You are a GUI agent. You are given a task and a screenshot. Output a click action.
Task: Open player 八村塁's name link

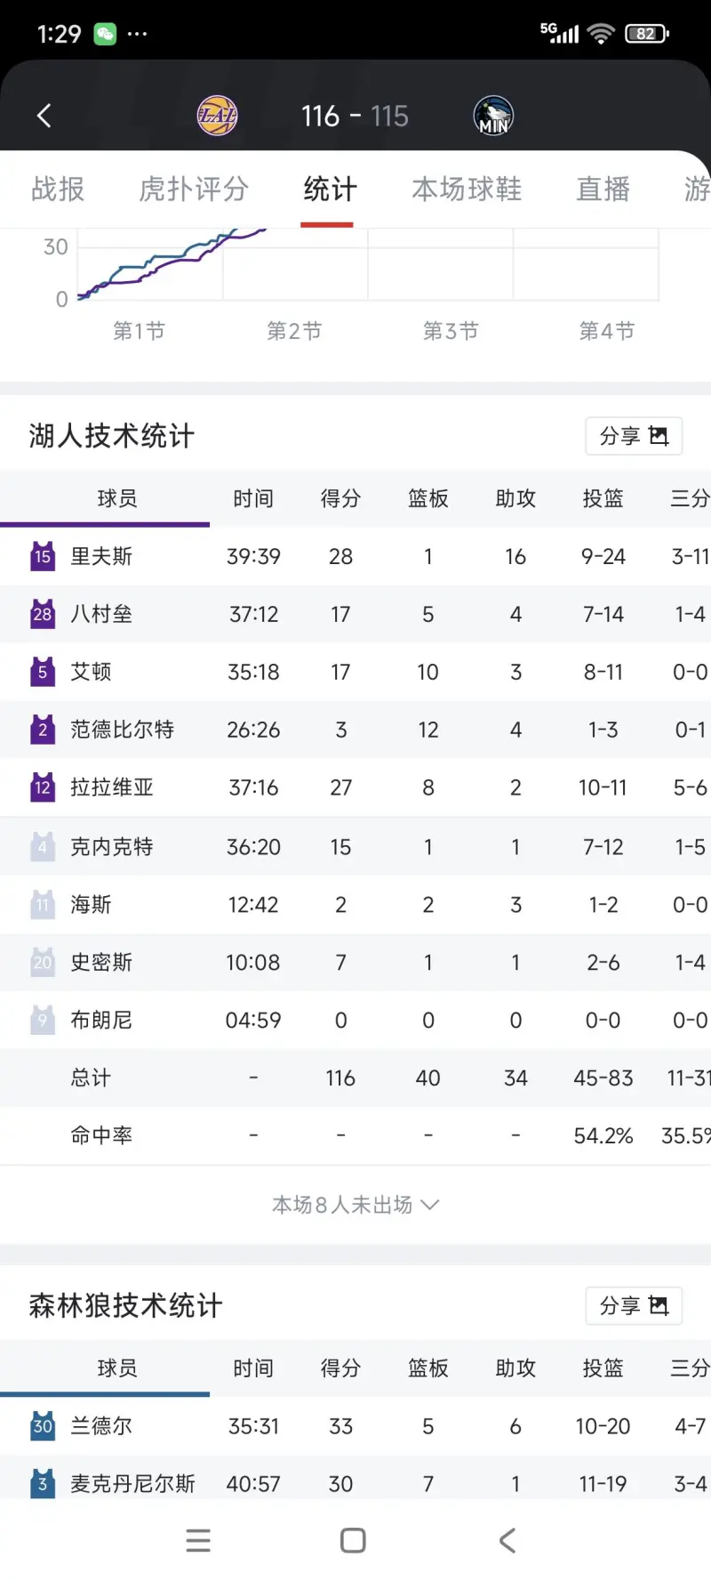(101, 614)
